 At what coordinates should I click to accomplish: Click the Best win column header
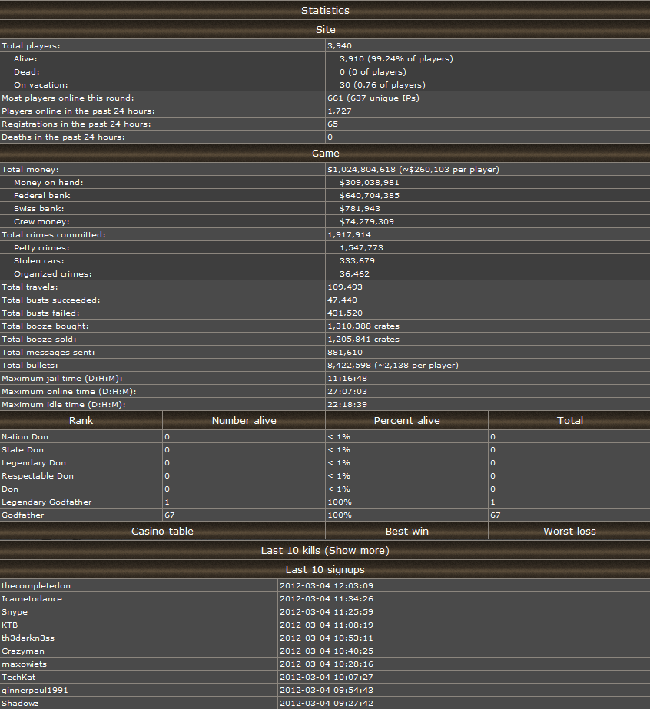pyautogui.click(x=406, y=532)
